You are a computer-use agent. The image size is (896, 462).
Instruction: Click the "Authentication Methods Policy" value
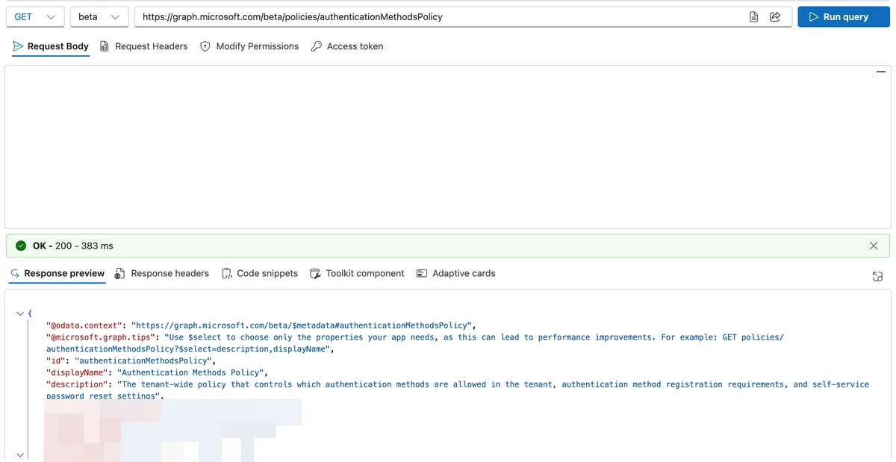click(190, 372)
